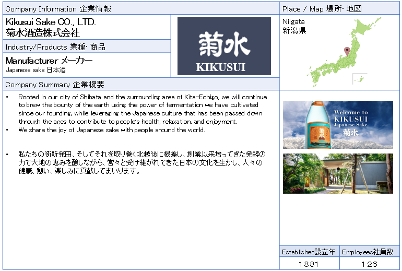The width and height of the screenshot is (402, 271).
Task: Select the Kikusui Sake CO., LTD. company name
Action: pos(51,22)
